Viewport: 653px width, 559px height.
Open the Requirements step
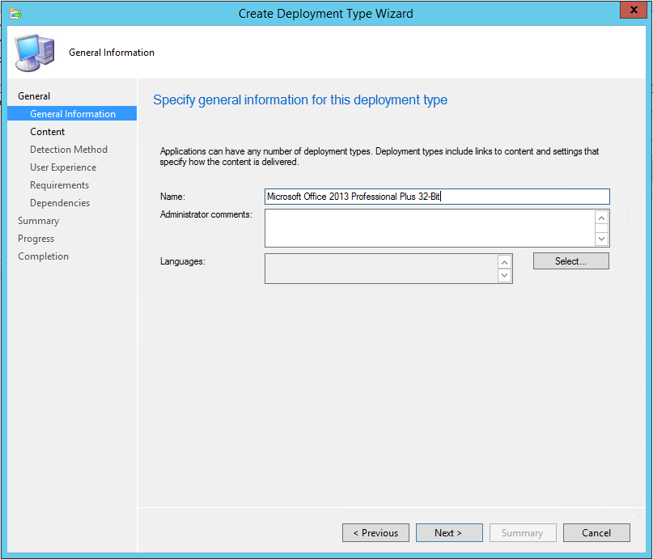60,185
